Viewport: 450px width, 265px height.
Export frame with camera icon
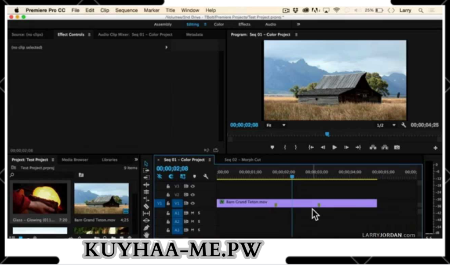point(397,147)
